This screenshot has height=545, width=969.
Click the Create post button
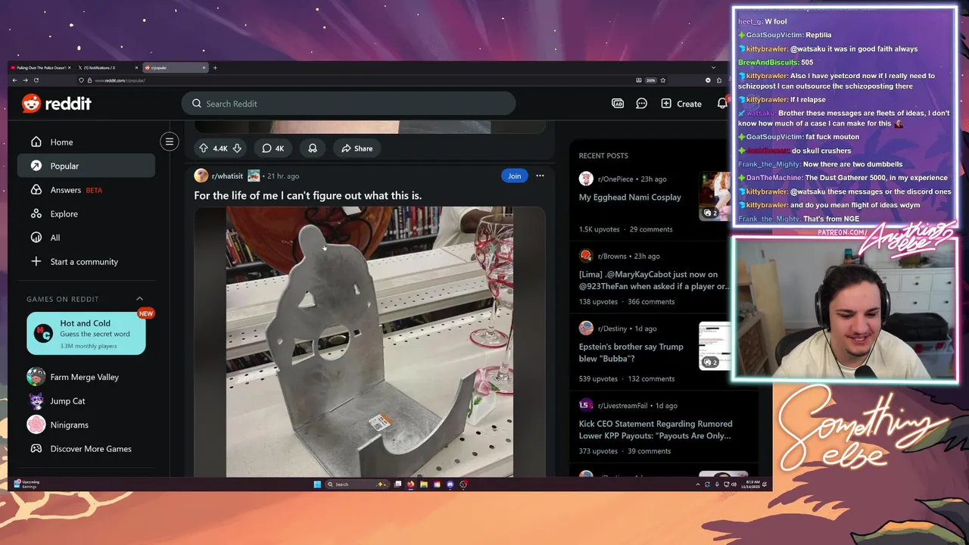coord(681,104)
